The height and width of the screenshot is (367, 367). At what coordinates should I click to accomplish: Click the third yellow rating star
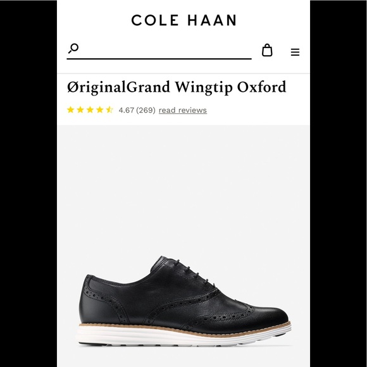[90, 109]
